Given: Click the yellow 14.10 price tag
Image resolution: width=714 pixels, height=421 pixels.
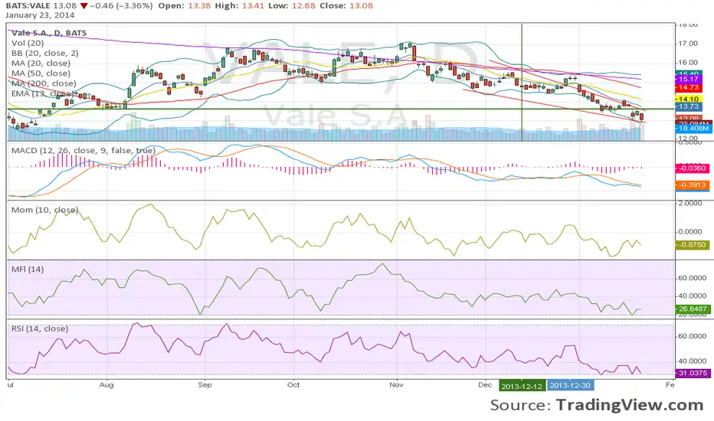Looking at the screenshot, I should pyautogui.click(x=688, y=99).
